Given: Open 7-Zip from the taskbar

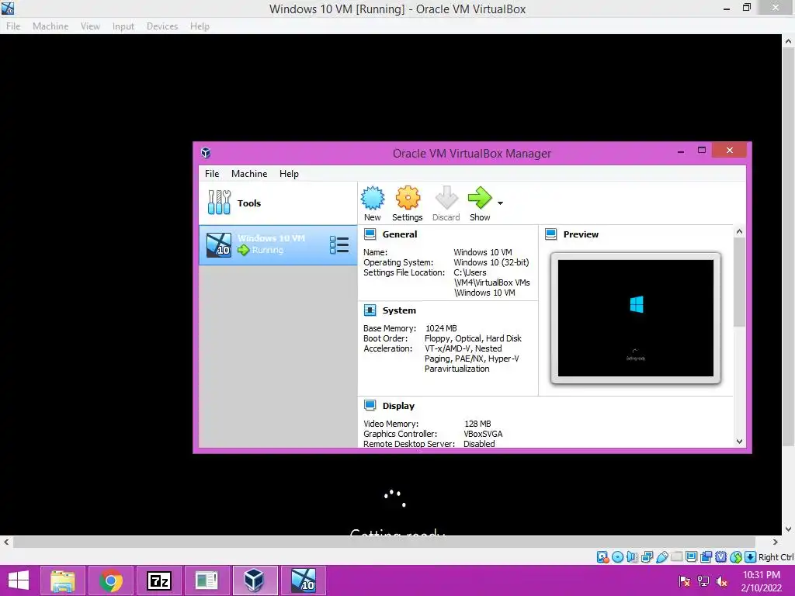Looking at the screenshot, I should click(x=159, y=580).
